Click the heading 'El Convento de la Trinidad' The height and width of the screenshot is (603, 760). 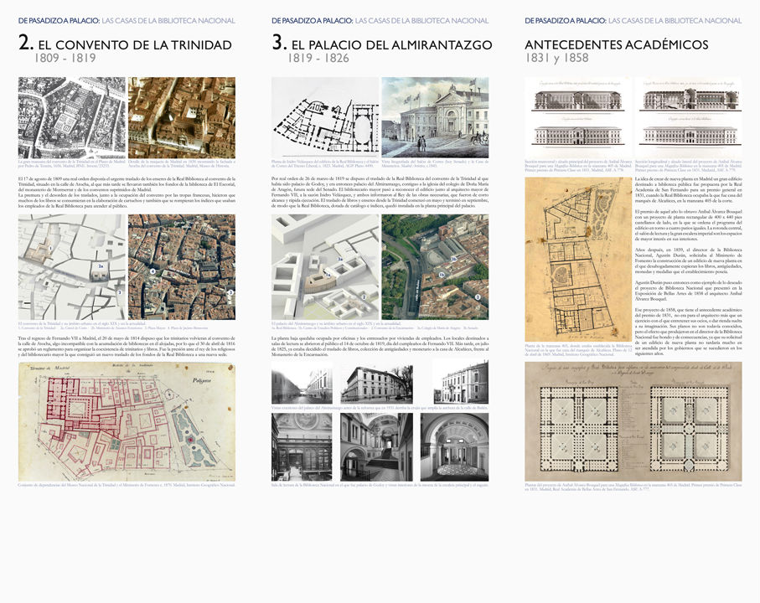135,44
